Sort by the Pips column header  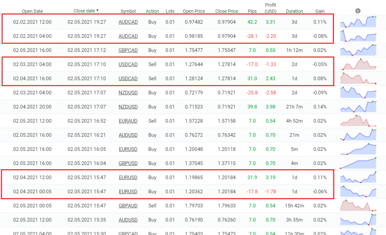pos(252,11)
